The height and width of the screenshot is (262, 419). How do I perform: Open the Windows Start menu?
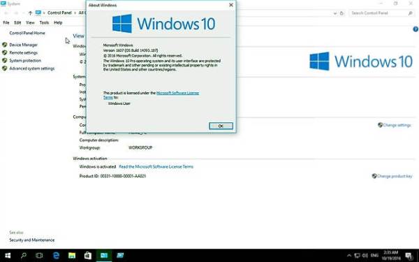point(8,256)
